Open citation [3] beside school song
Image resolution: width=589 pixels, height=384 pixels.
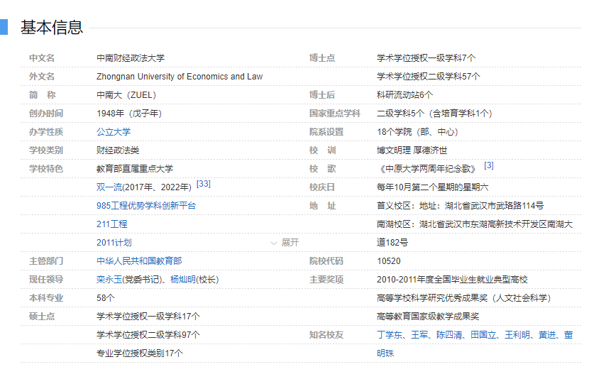[x=489, y=165]
